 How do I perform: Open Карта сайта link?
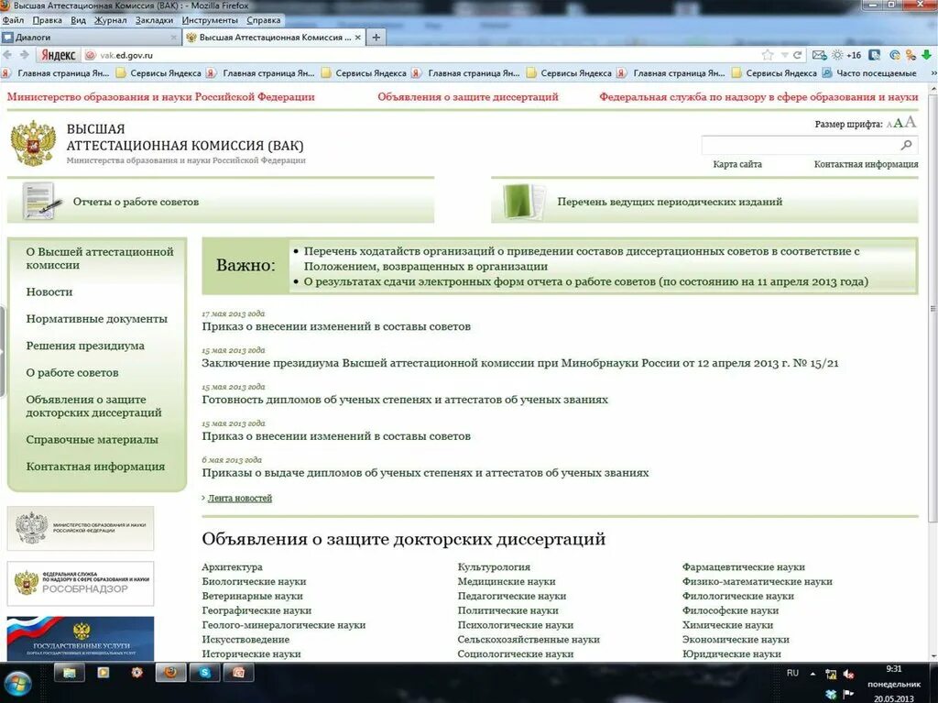737,164
